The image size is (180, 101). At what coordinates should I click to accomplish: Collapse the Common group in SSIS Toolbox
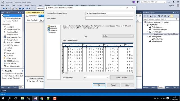pos(2,24)
